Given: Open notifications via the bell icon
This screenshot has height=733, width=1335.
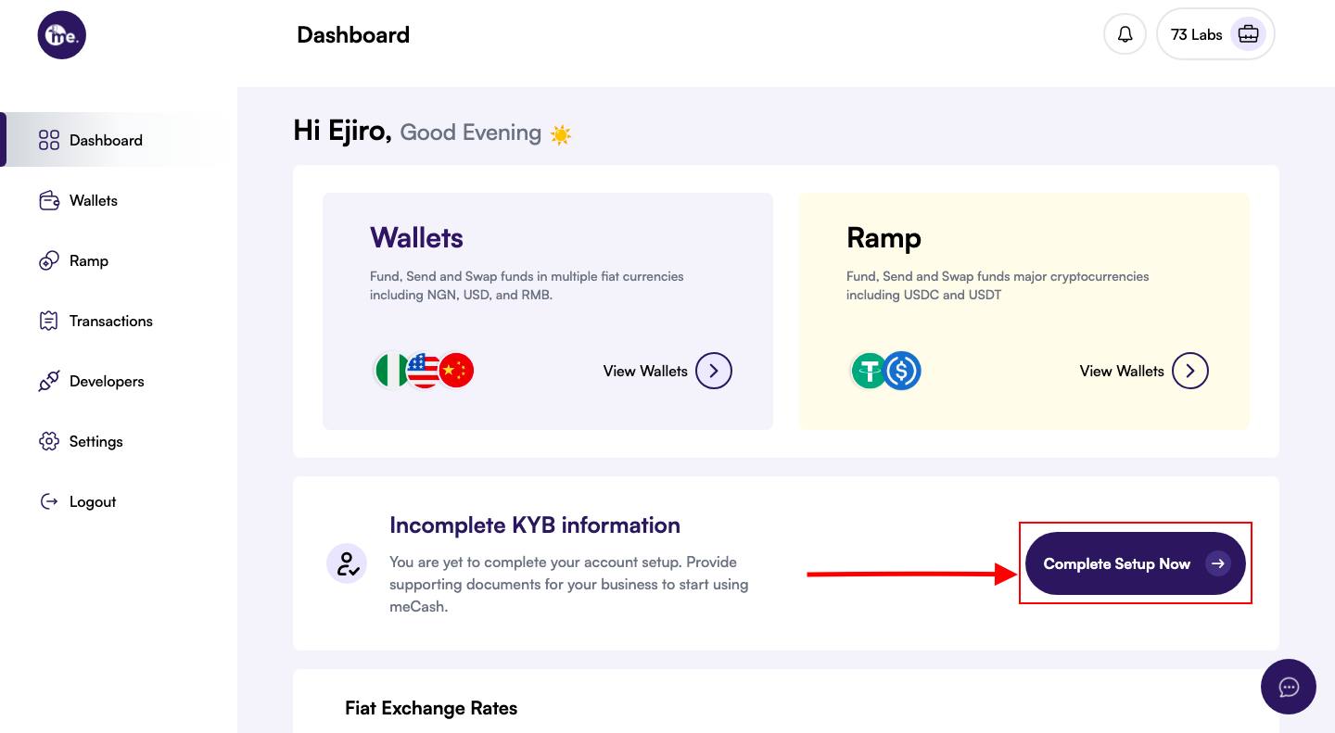Looking at the screenshot, I should click(1124, 33).
